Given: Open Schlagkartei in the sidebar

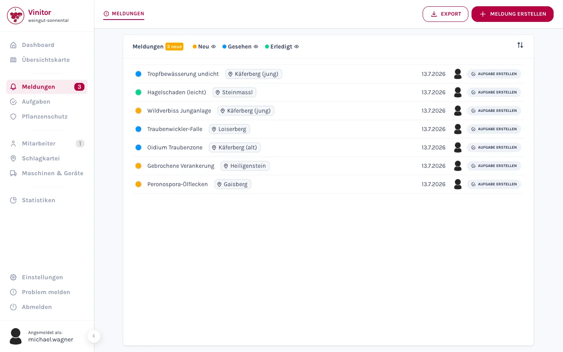Looking at the screenshot, I should [47, 158].
